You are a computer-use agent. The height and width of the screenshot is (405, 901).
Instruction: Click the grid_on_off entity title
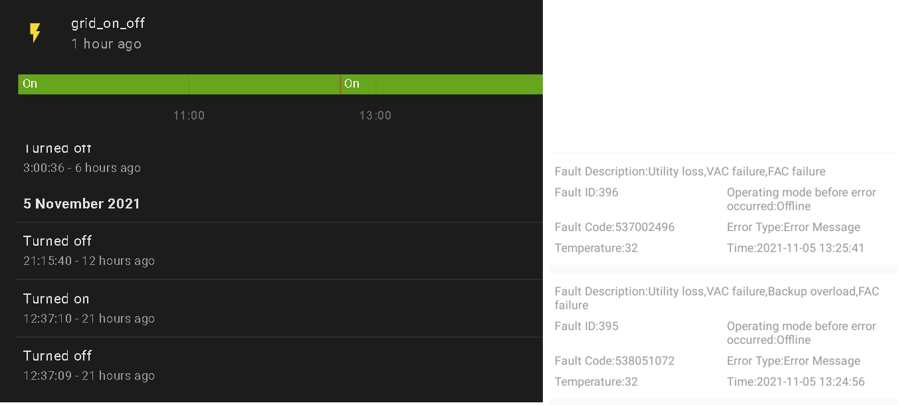click(x=108, y=23)
